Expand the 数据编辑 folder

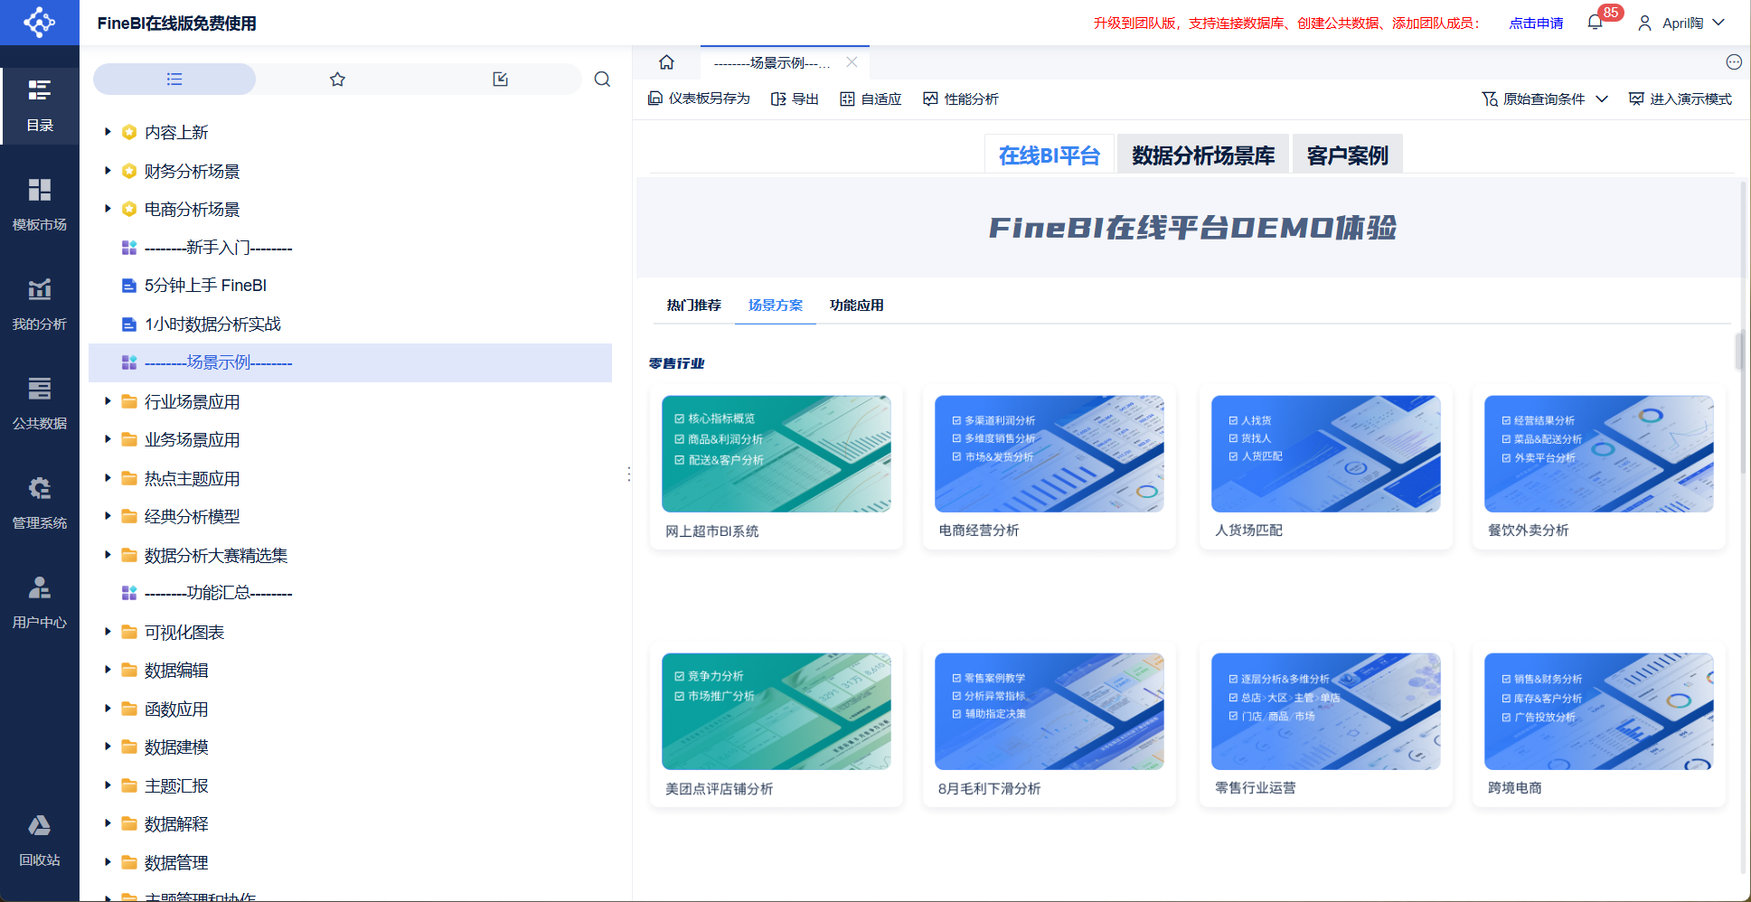click(108, 670)
